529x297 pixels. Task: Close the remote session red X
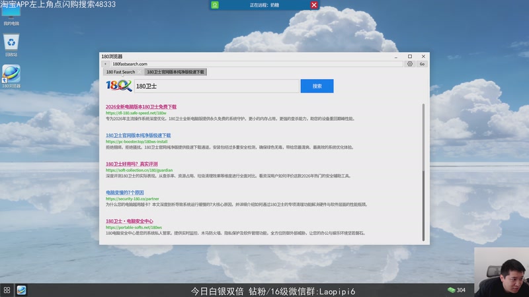[313, 5]
